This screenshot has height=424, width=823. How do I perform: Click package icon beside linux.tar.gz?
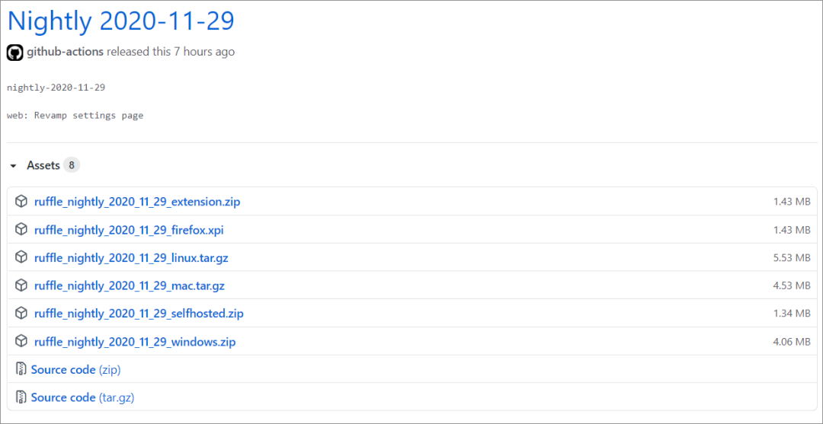click(x=21, y=257)
